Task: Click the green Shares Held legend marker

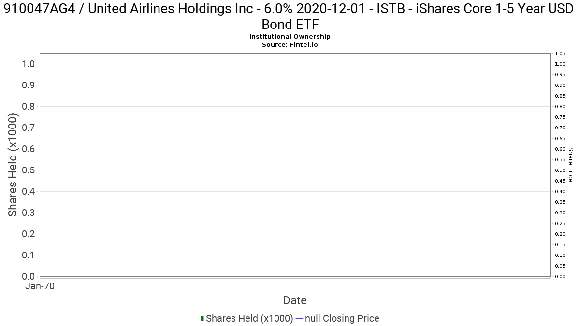Action: 202,318
